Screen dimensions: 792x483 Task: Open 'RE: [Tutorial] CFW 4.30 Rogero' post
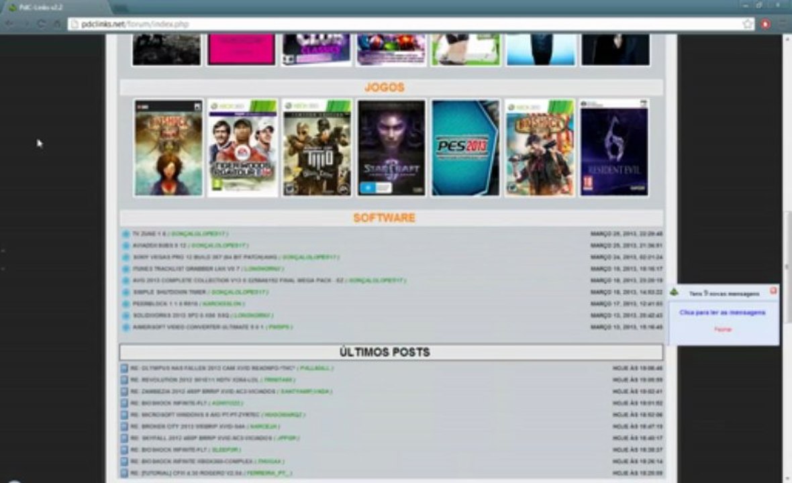(x=187, y=473)
